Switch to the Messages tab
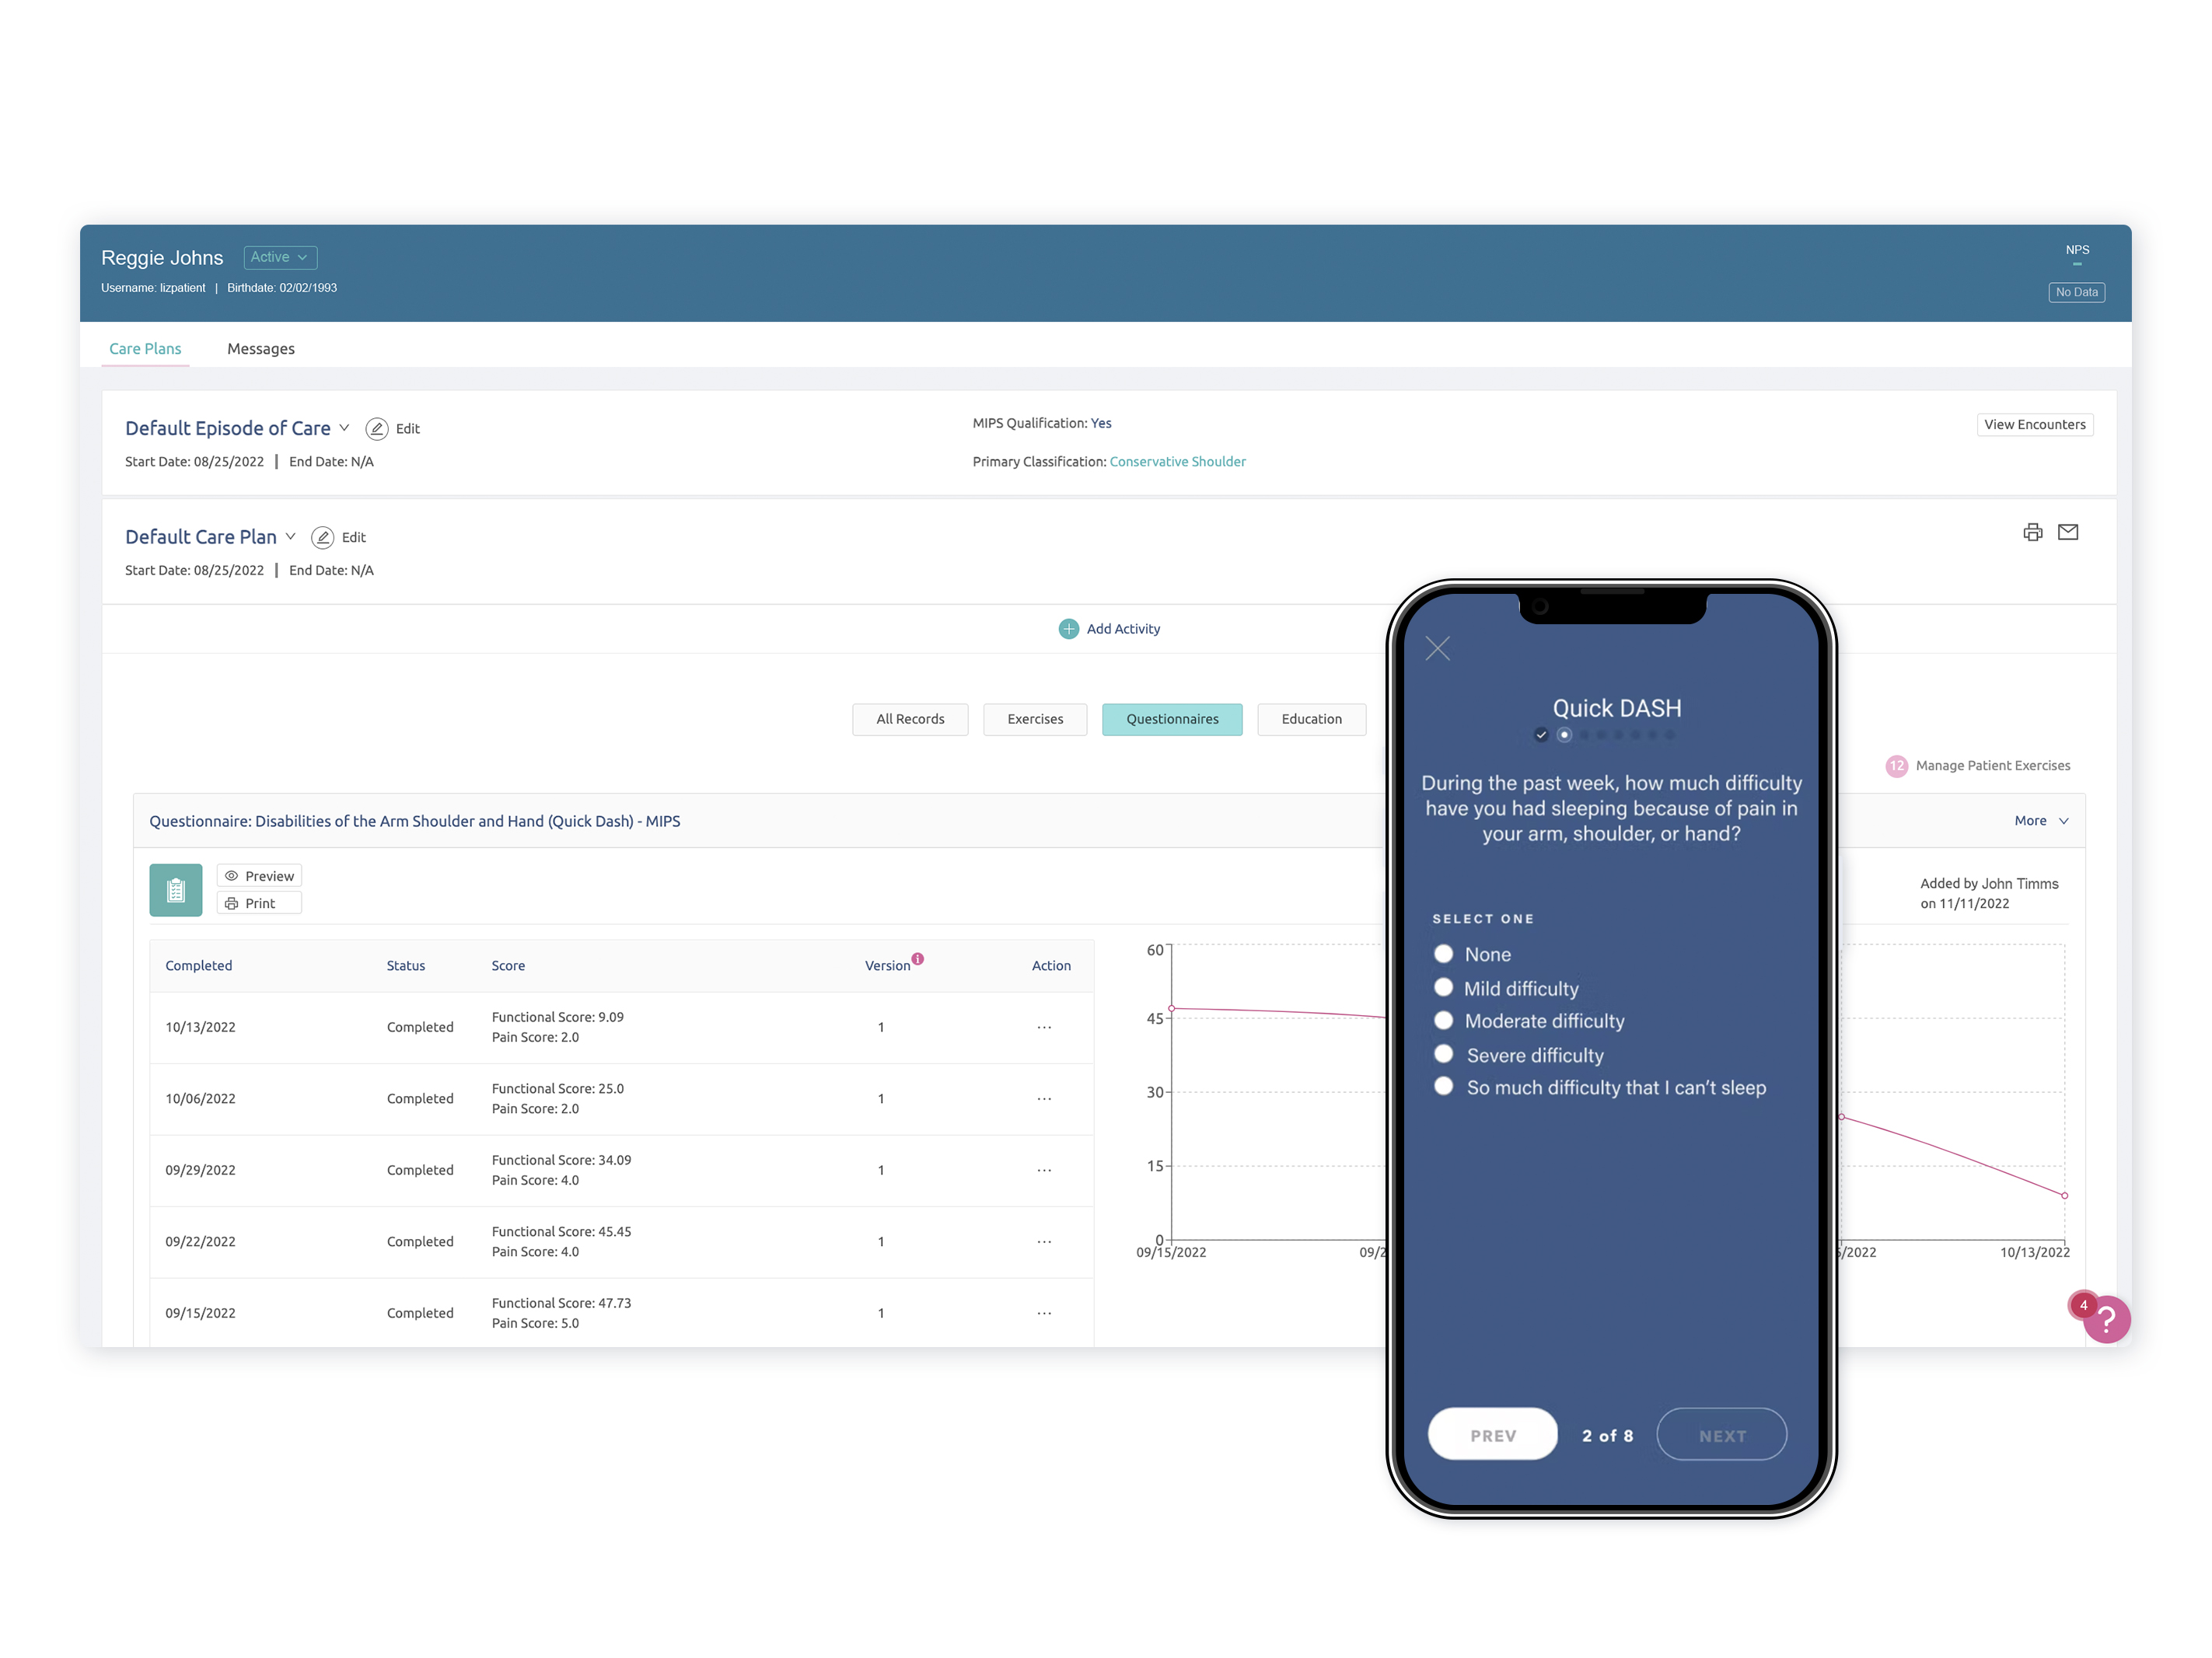The width and height of the screenshot is (2212, 1658). coord(261,348)
